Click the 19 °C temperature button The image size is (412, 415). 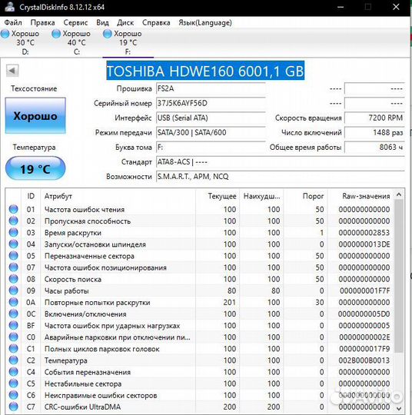coord(35,168)
